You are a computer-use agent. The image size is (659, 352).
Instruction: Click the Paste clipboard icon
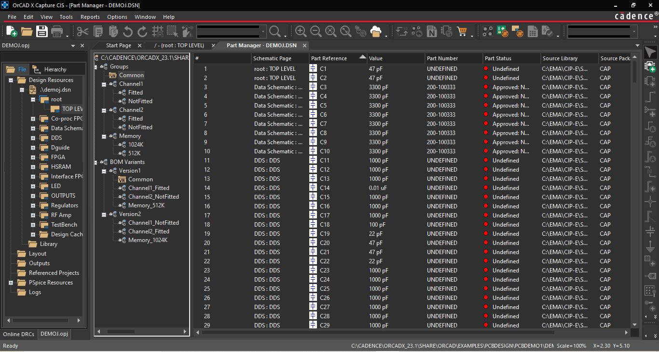click(113, 32)
